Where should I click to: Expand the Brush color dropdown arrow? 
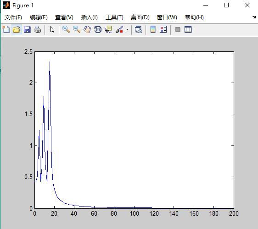coord(127,30)
